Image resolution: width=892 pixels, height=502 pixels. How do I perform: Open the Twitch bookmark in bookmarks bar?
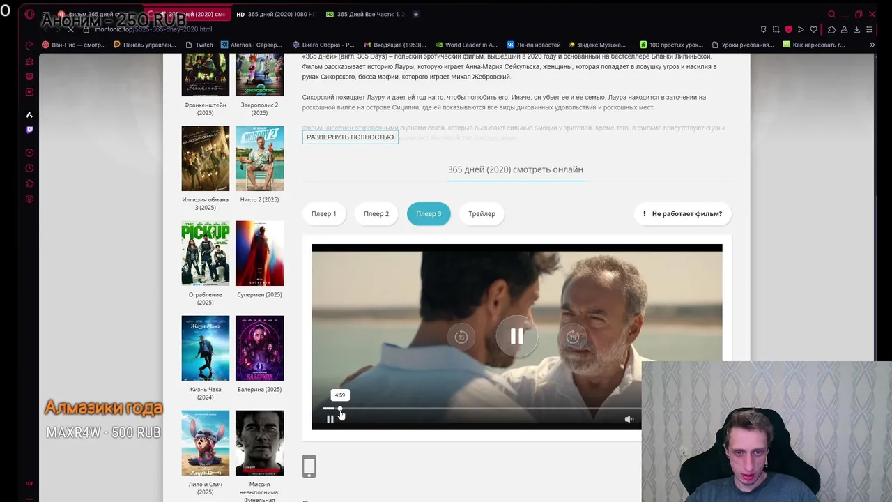[199, 45]
